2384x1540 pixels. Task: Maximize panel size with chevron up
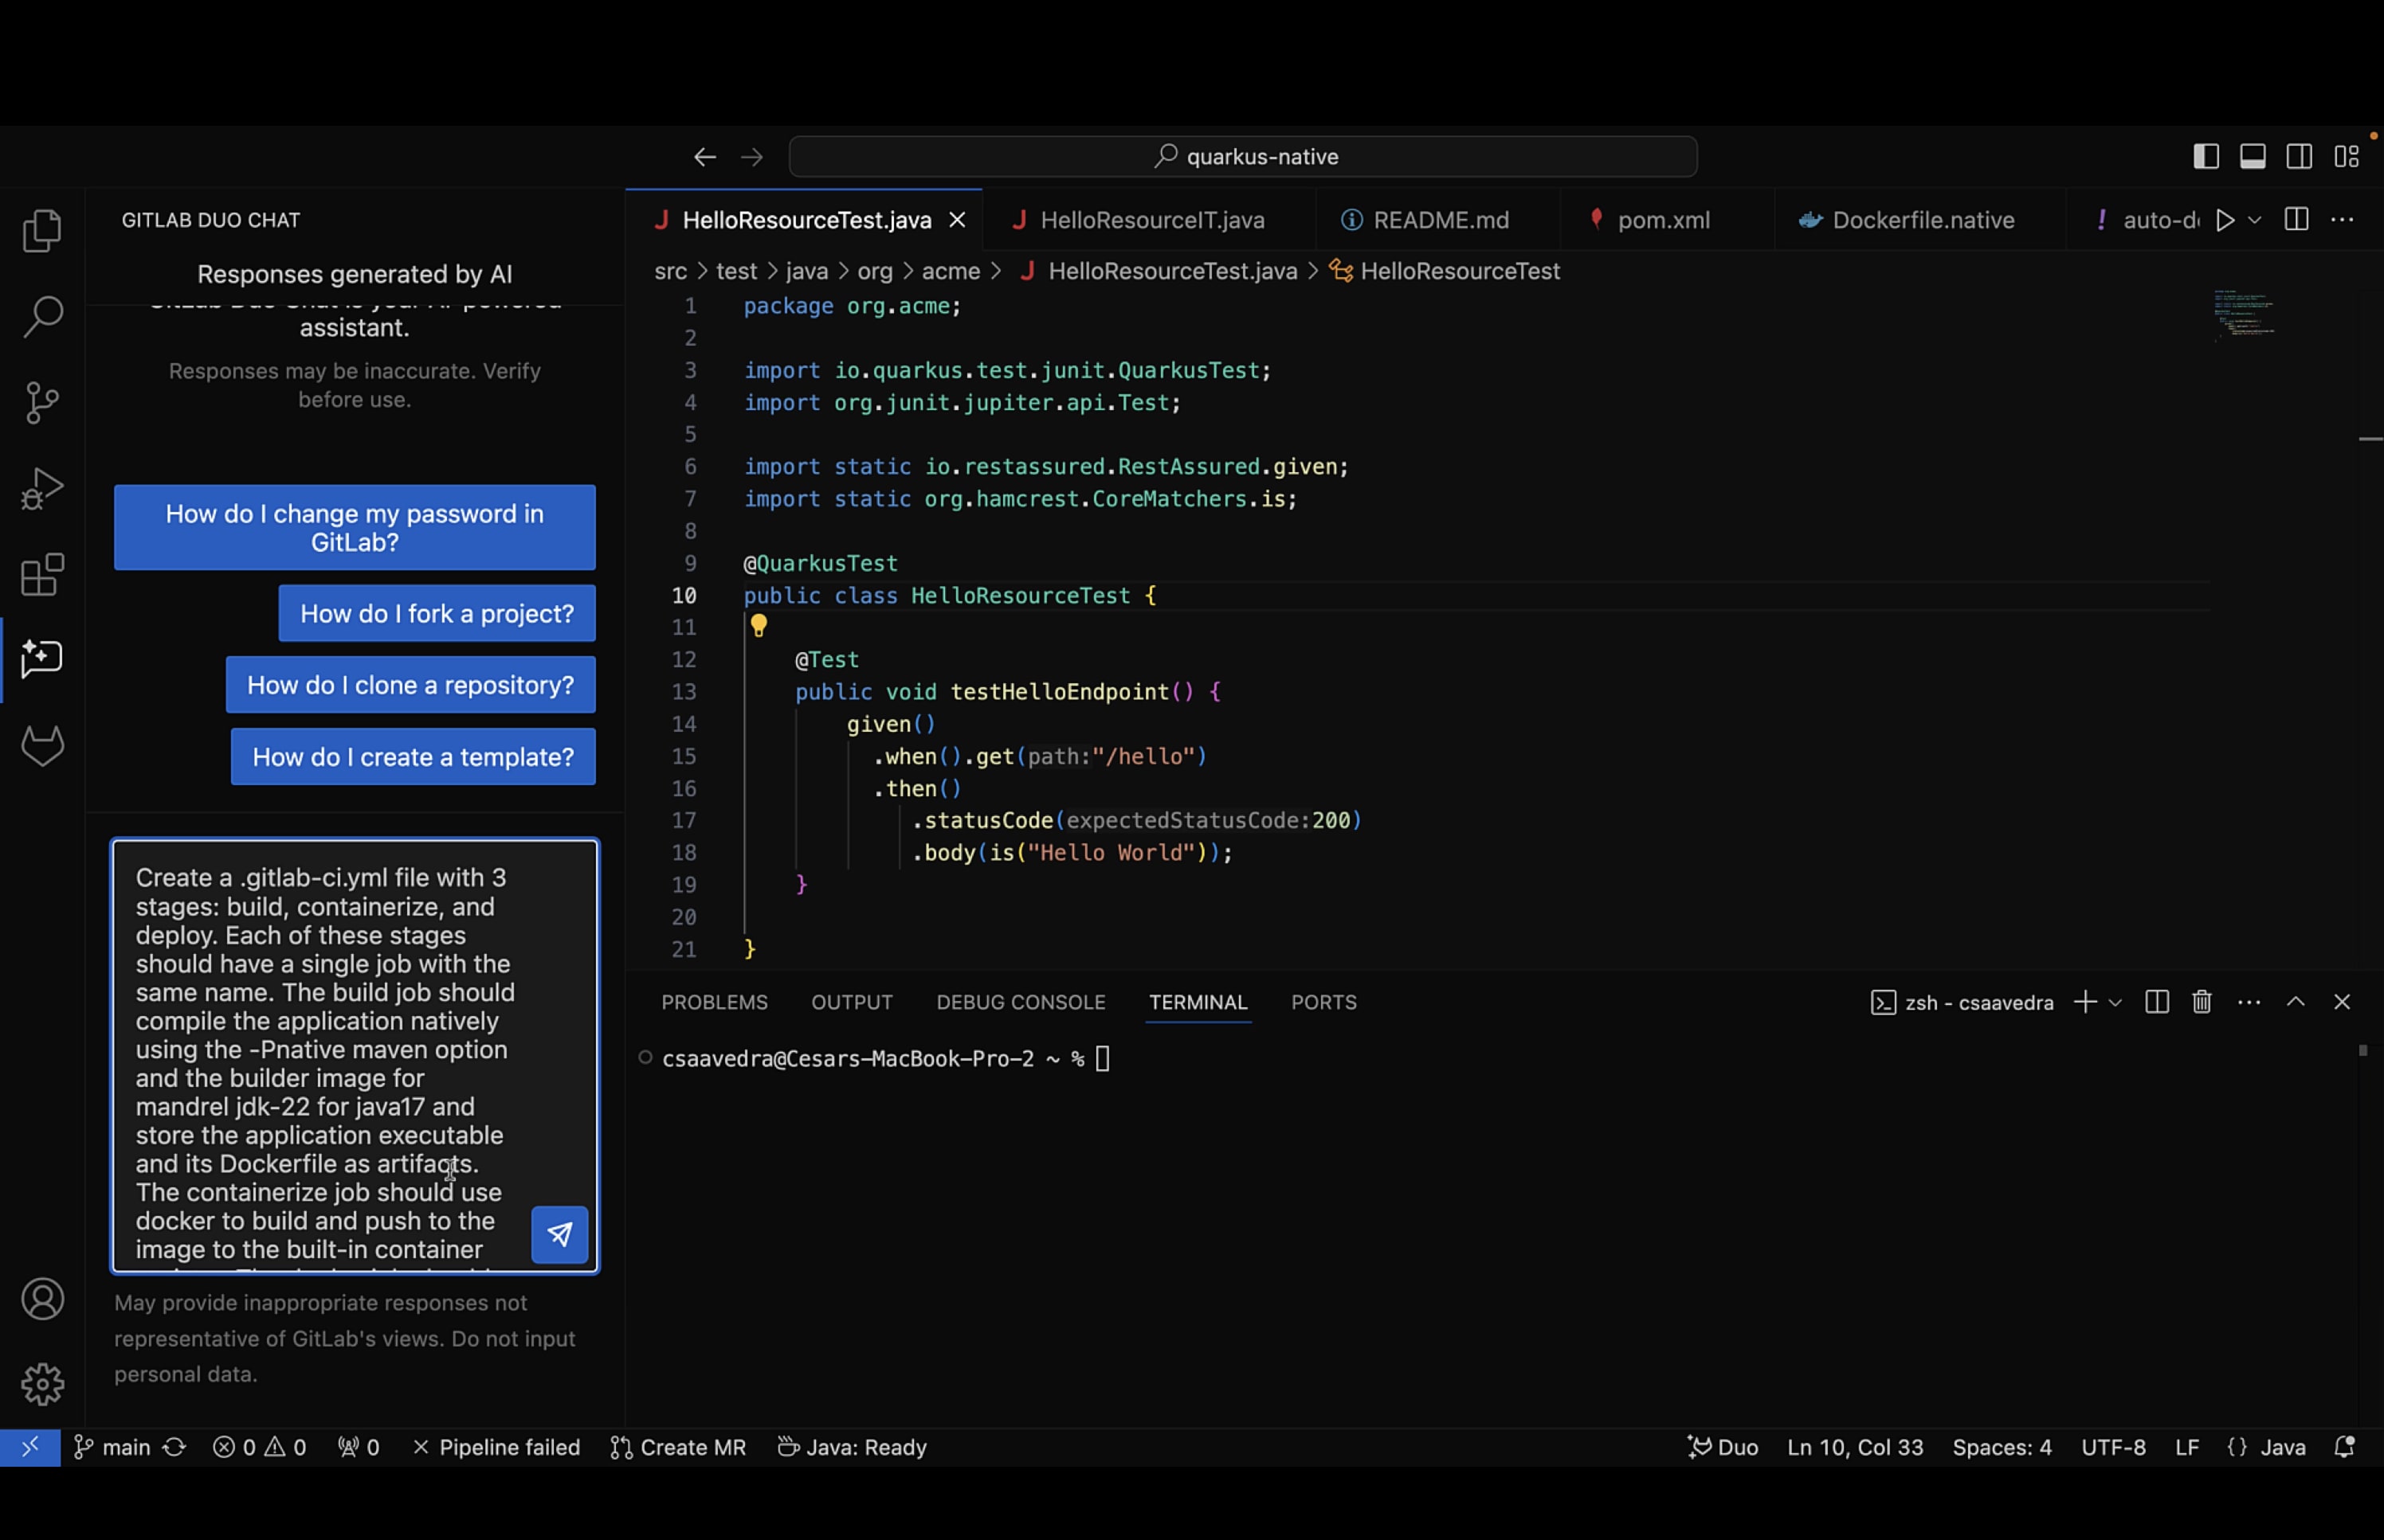(2295, 1002)
